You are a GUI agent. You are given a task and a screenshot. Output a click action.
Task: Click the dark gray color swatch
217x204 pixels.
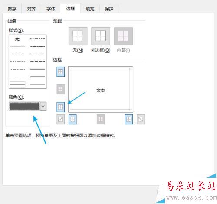[x=24, y=106]
